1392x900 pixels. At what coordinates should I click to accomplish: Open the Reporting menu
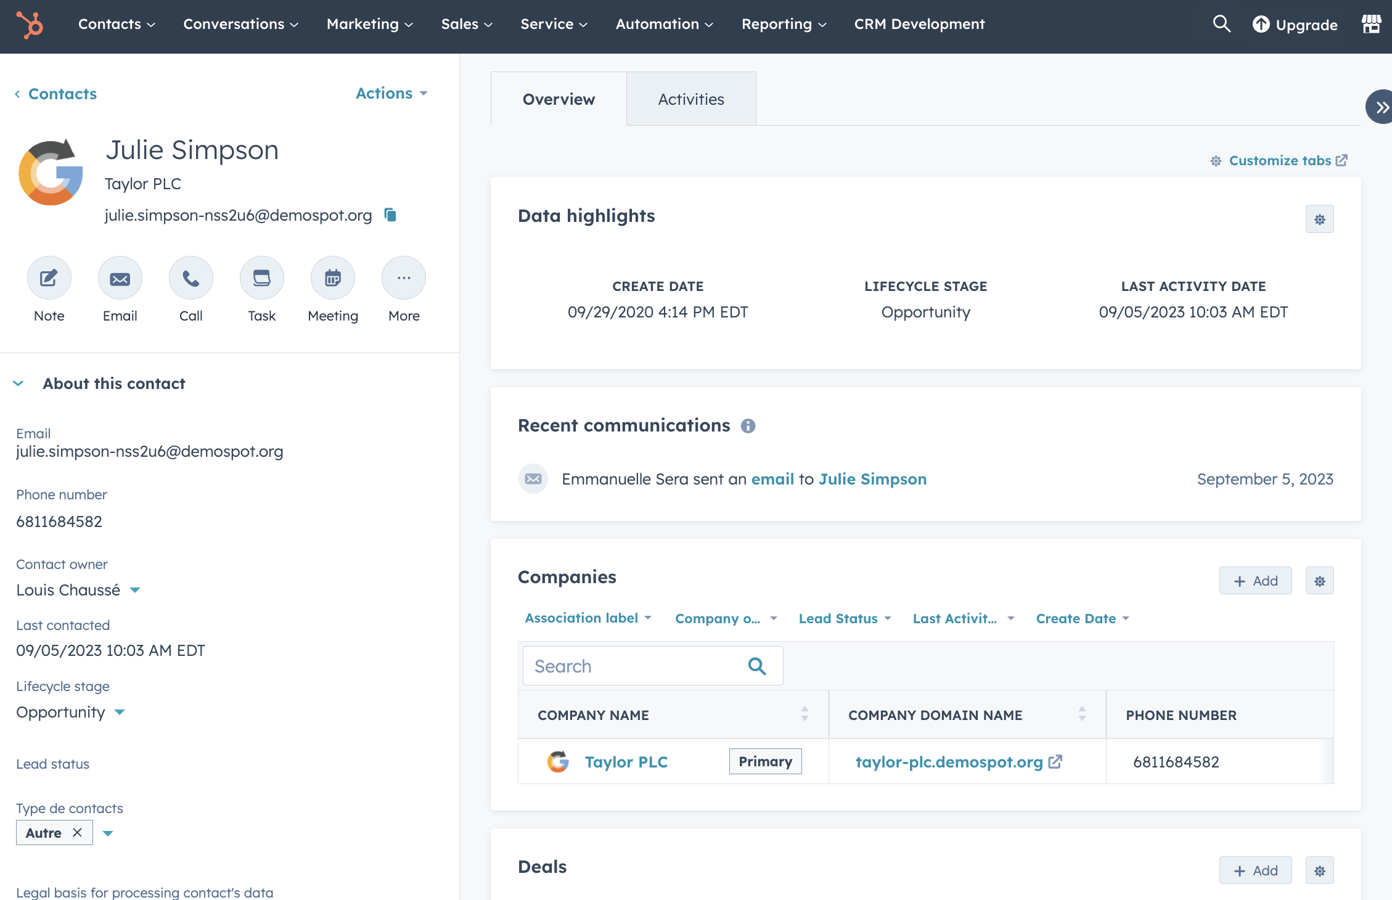click(782, 24)
